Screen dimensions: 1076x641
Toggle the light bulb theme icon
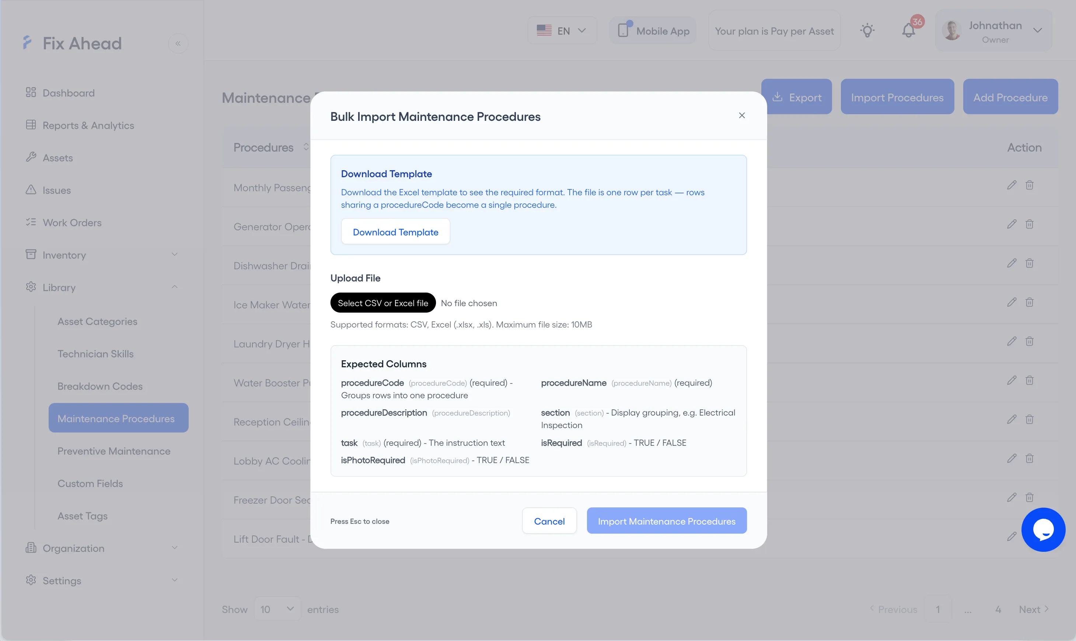(867, 30)
